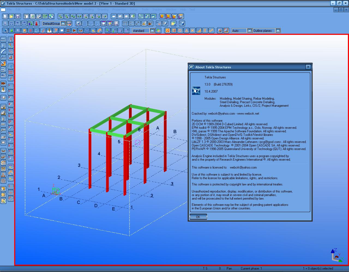Click the Create column tool (vertical line icon)
The image size is (349, 272).
(x=3, y=45)
